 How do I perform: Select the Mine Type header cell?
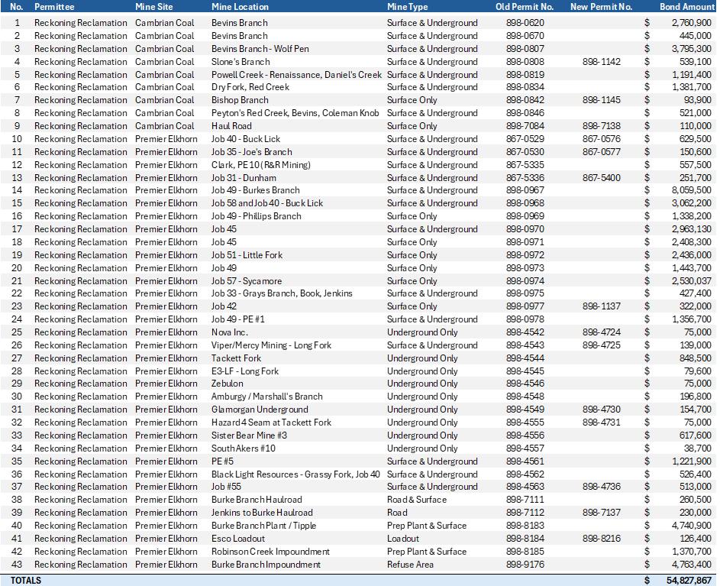click(407, 7)
